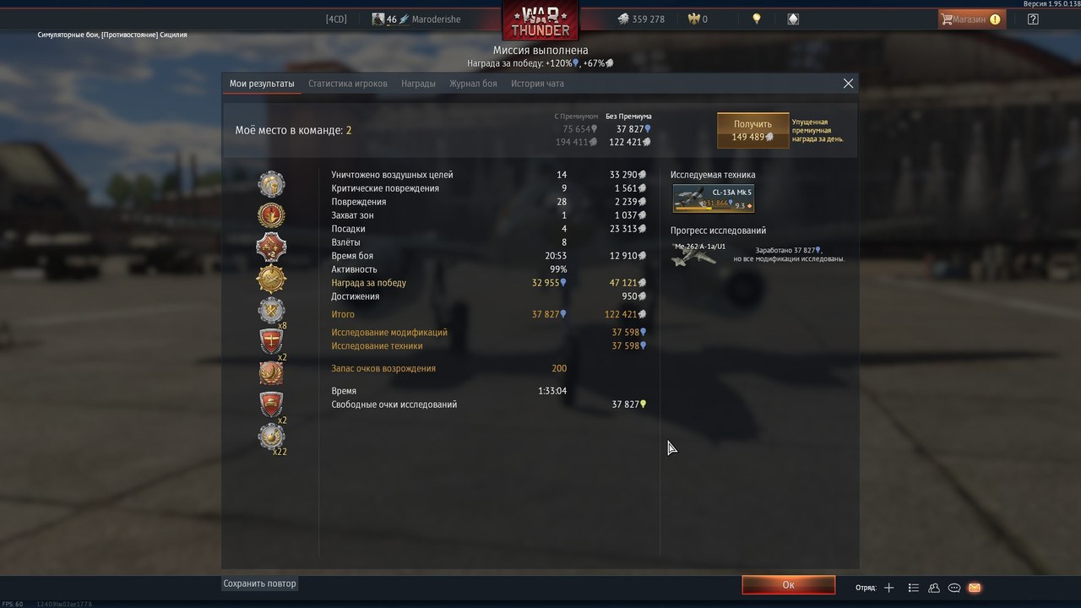Switch to История чата tab
Screen dimensions: 1081x608
[x=537, y=84]
